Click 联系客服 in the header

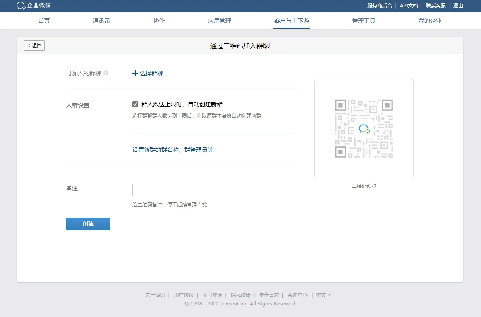(x=436, y=6)
